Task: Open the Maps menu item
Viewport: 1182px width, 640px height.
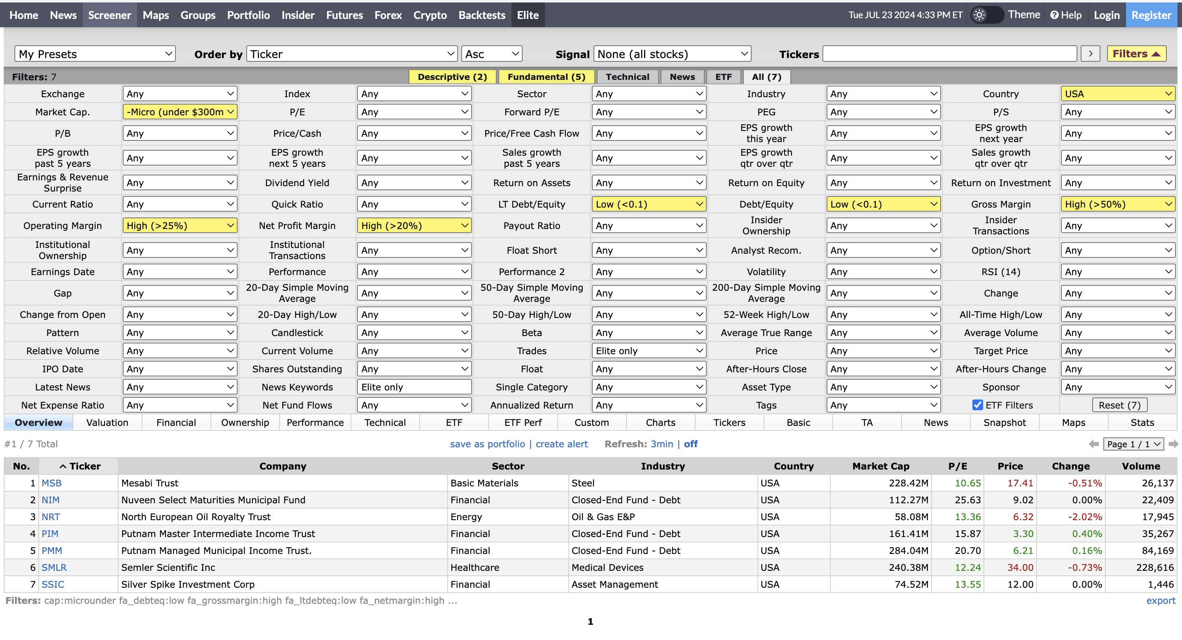Action: pos(156,15)
